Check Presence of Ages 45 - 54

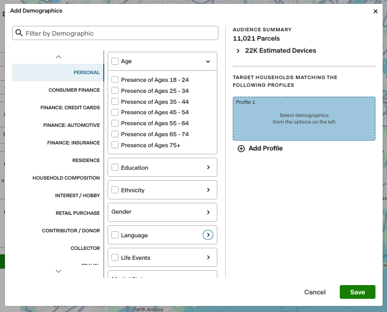click(115, 113)
